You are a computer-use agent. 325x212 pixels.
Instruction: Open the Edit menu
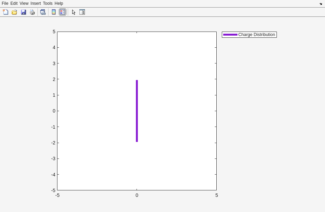(14, 3)
